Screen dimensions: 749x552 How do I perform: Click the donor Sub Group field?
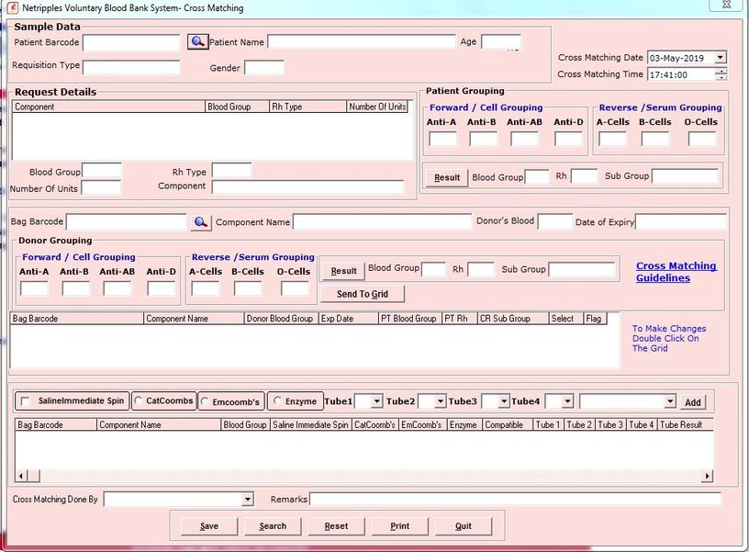pyautogui.click(x=581, y=269)
